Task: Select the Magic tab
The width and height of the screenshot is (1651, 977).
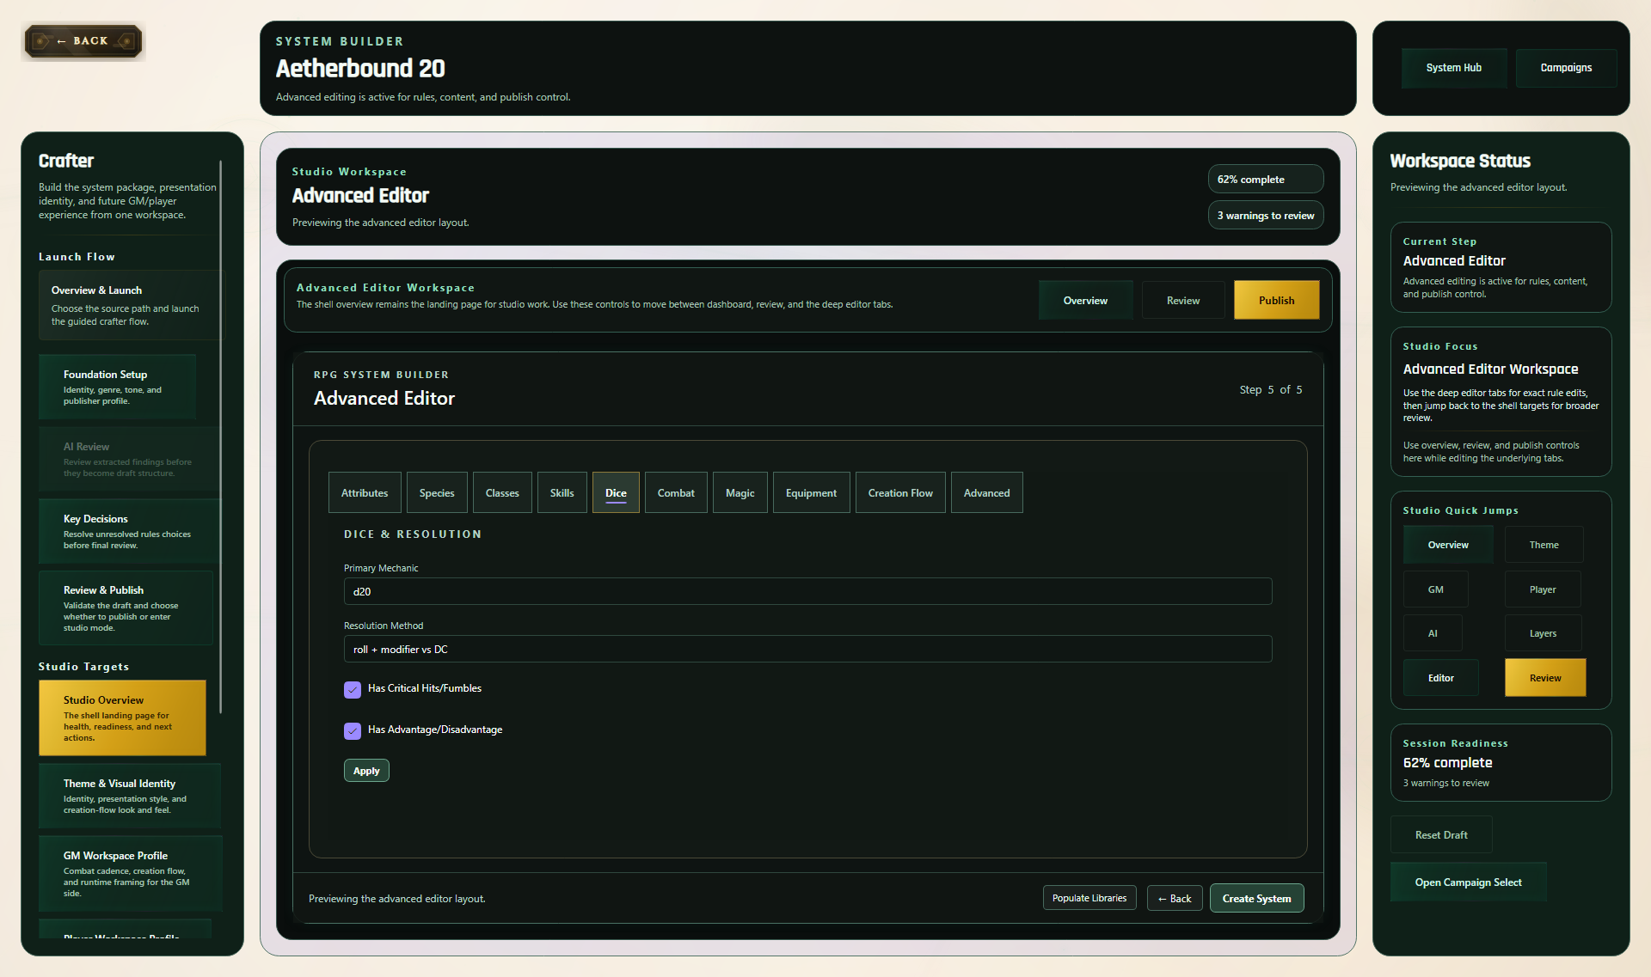Action: (x=740, y=492)
